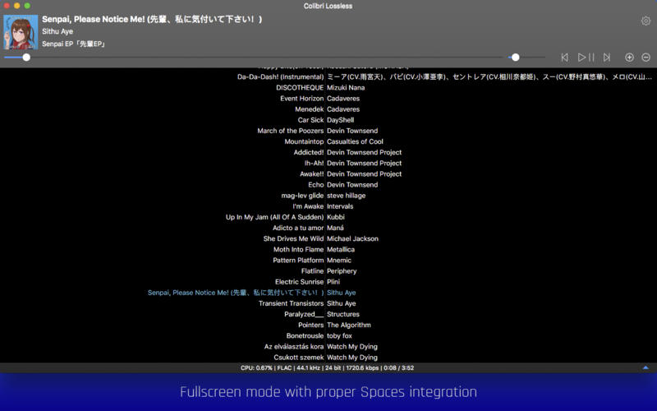
Task: Toggle play/pause playback
Action: (586, 58)
